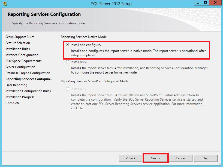The height and width of the screenshot is (167, 223).
Task: Click 'Error Reporting' step
Action: coord(16,85)
